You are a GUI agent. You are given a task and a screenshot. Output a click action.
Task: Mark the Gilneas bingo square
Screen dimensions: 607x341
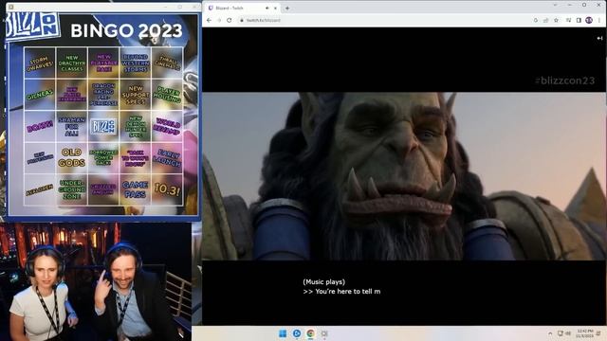coord(40,95)
